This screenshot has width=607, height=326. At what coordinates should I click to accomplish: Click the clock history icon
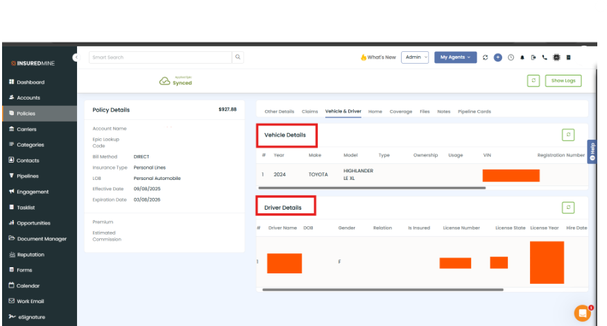tap(511, 57)
